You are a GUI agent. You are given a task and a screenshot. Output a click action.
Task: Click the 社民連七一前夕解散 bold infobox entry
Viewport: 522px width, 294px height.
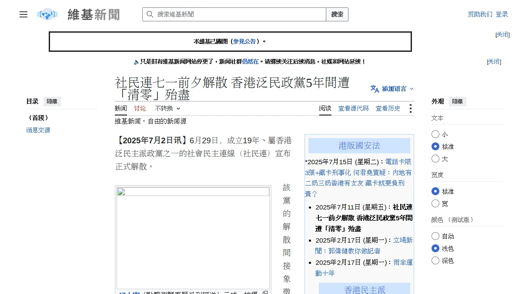[x=364, y=218]
